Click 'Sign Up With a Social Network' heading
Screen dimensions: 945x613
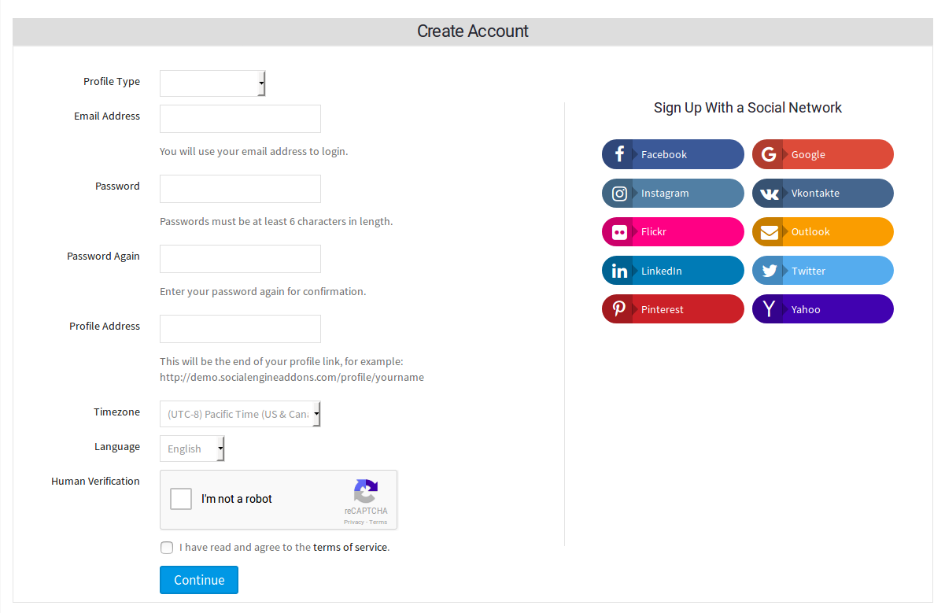pyautogui.click(x=748, y=108)
